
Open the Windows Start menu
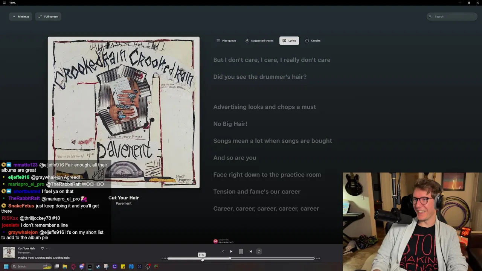tap(6, 266)
